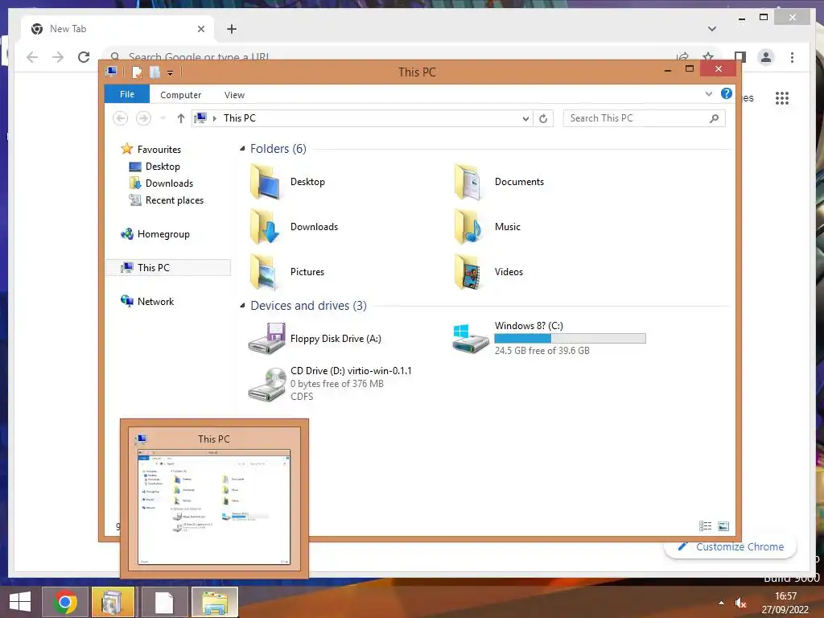
Task: Click Favourites star in navigation pane
Action: (x=126, y=149)
